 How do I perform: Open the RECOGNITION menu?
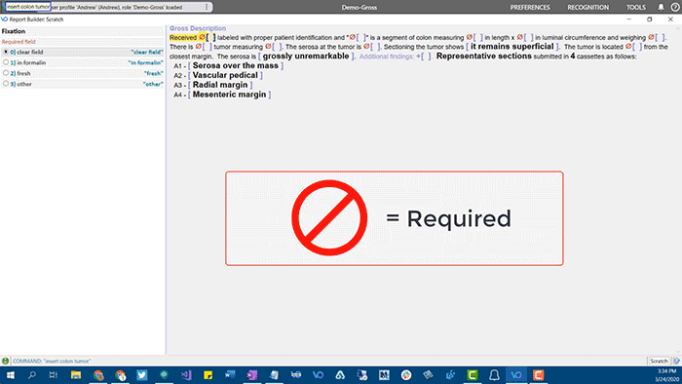(x=588, y=8)
